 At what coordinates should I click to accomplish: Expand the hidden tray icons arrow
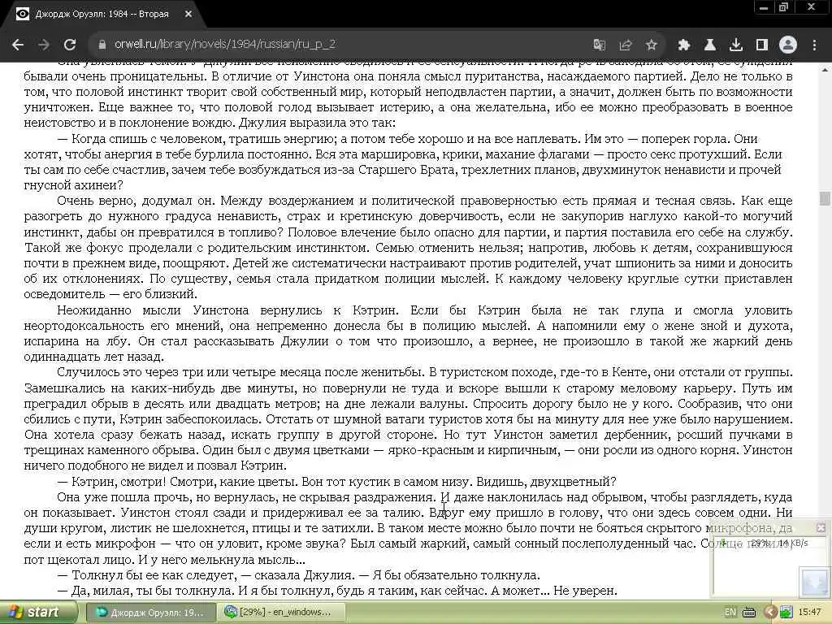pos(770,613)
